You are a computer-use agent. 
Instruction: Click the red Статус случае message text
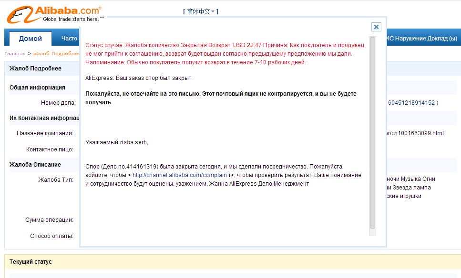click(225, 54)
